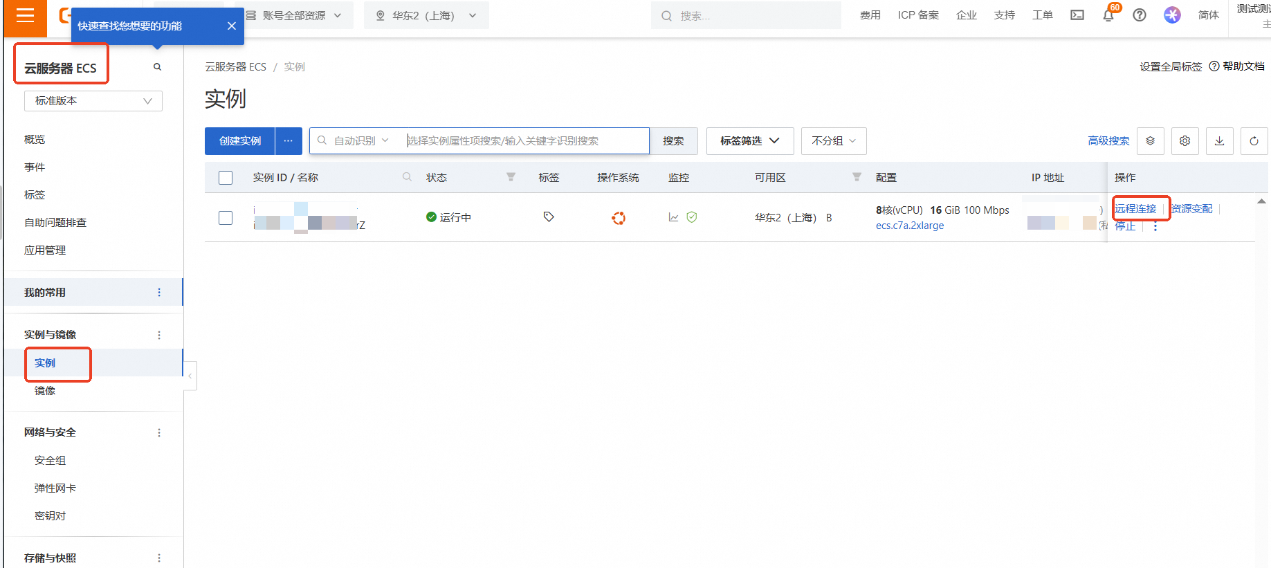Open the notifications bell

1108,15
